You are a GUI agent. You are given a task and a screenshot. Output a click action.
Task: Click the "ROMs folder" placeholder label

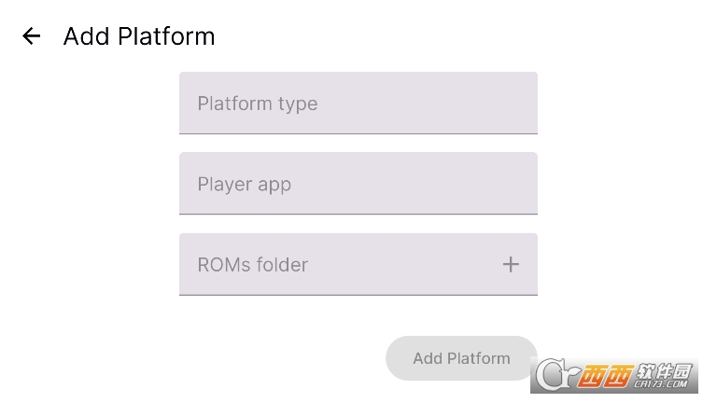pyautogui.click(x=252, y=265)
